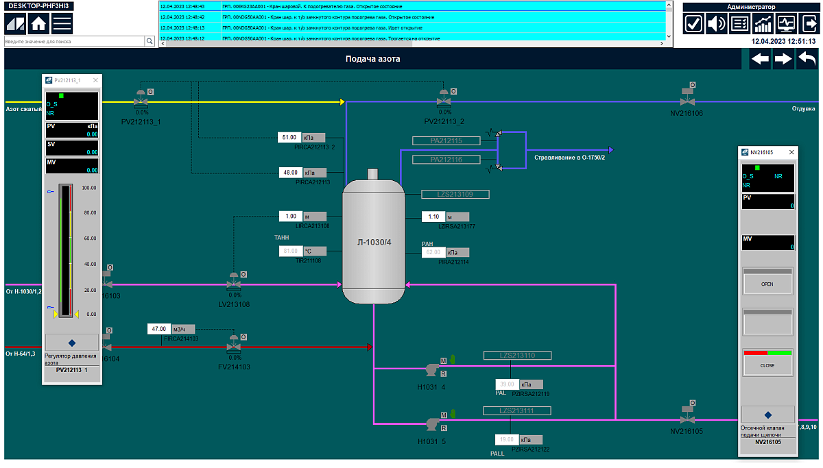Go to previous screen with left arrow
This screenshot has height=468, width=823.
[760, 60]
